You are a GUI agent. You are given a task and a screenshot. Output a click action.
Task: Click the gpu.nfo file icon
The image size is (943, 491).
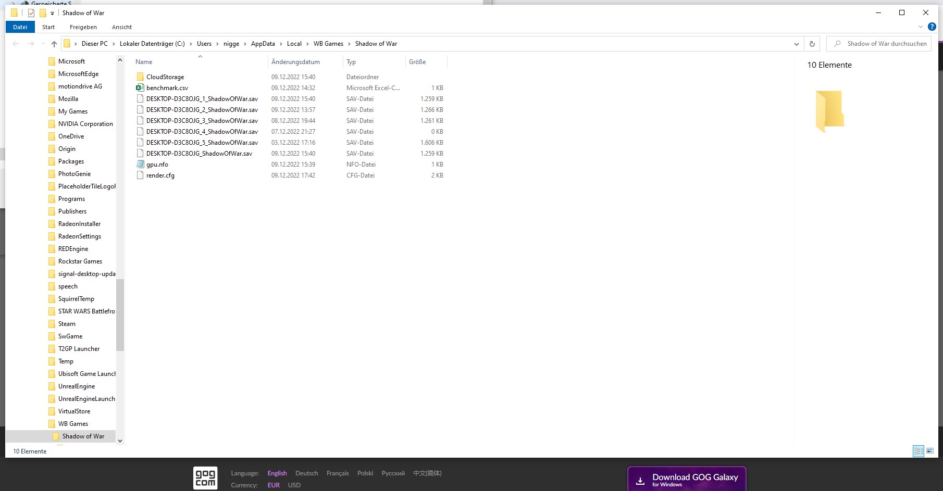tap(140, 165)
